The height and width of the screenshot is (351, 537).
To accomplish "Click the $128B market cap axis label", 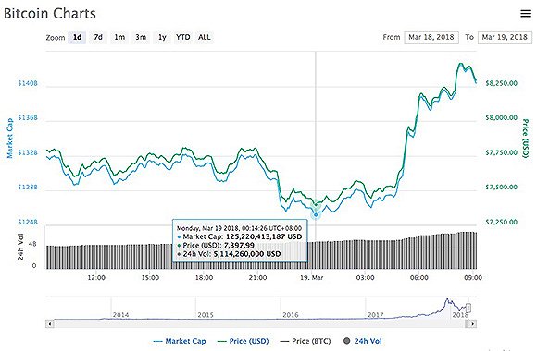I will (x=28, y=187).
